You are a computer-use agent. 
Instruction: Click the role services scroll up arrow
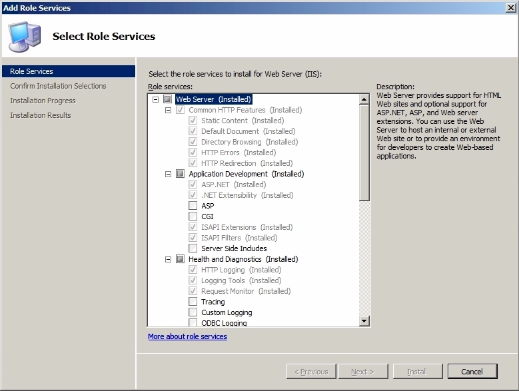[364, 99]
